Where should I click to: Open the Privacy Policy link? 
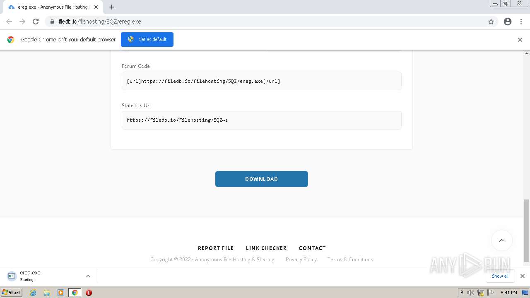301,260
